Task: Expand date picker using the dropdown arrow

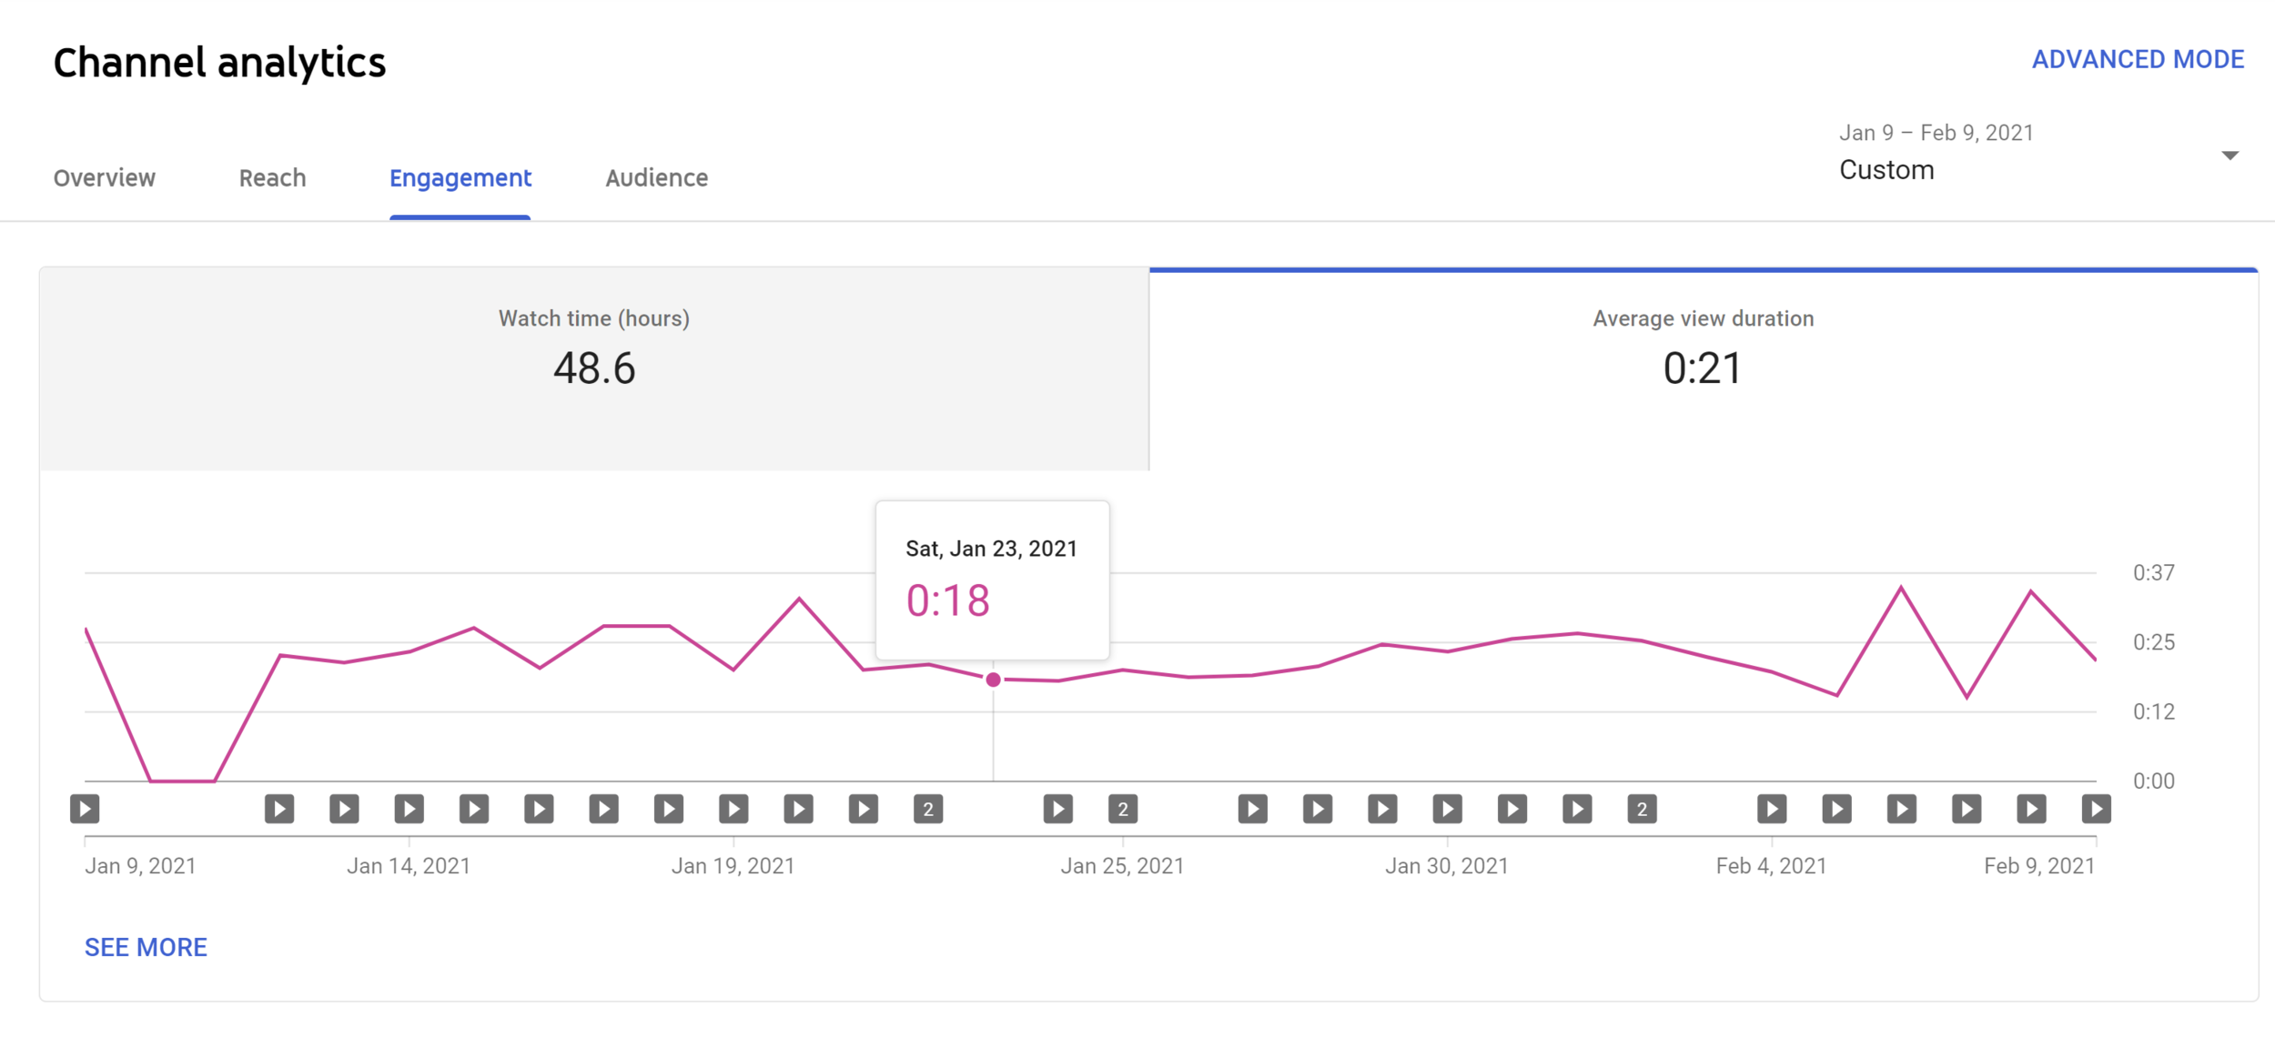Action: click(x=2229, y=156)
